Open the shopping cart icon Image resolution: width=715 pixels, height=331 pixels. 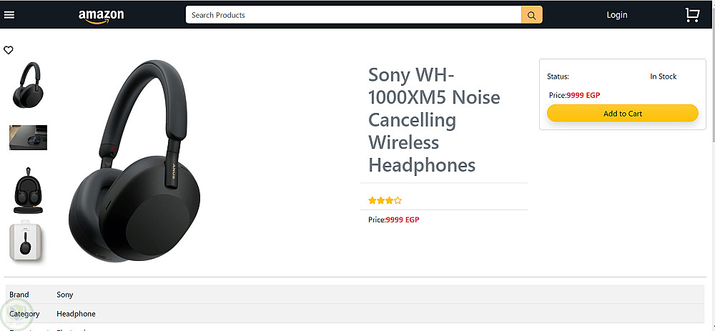click(691, 15)
